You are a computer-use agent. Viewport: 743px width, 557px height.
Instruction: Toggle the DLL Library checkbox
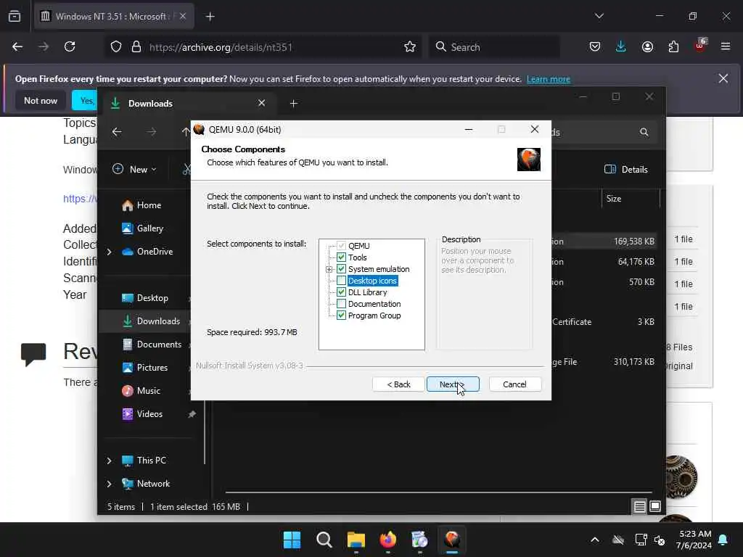pos(341,292)
